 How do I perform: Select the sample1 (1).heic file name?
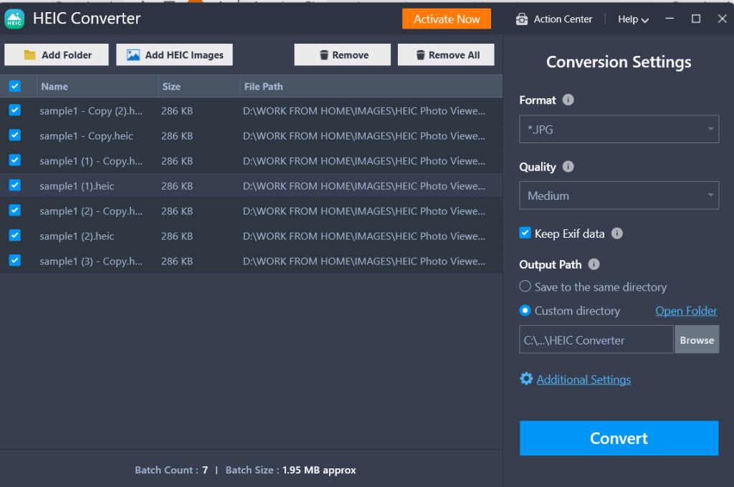point(77,186)
